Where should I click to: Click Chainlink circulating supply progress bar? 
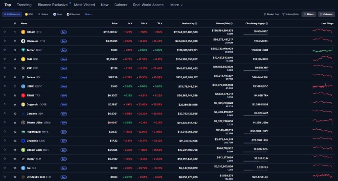pos(256,143)
